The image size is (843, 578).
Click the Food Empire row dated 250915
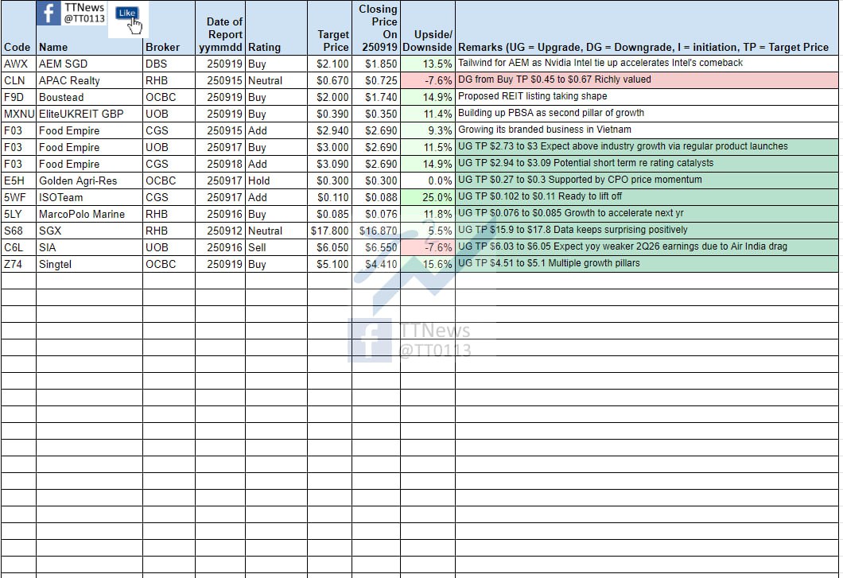pos(419,130)
